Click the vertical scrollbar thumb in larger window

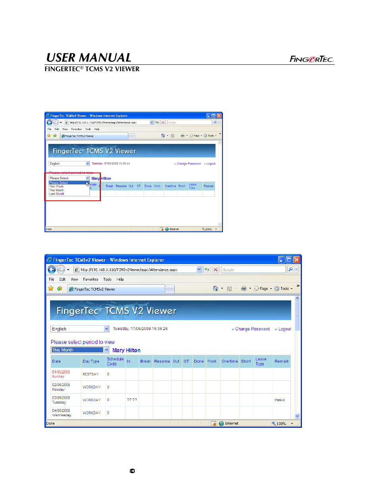tap(297, 316)
